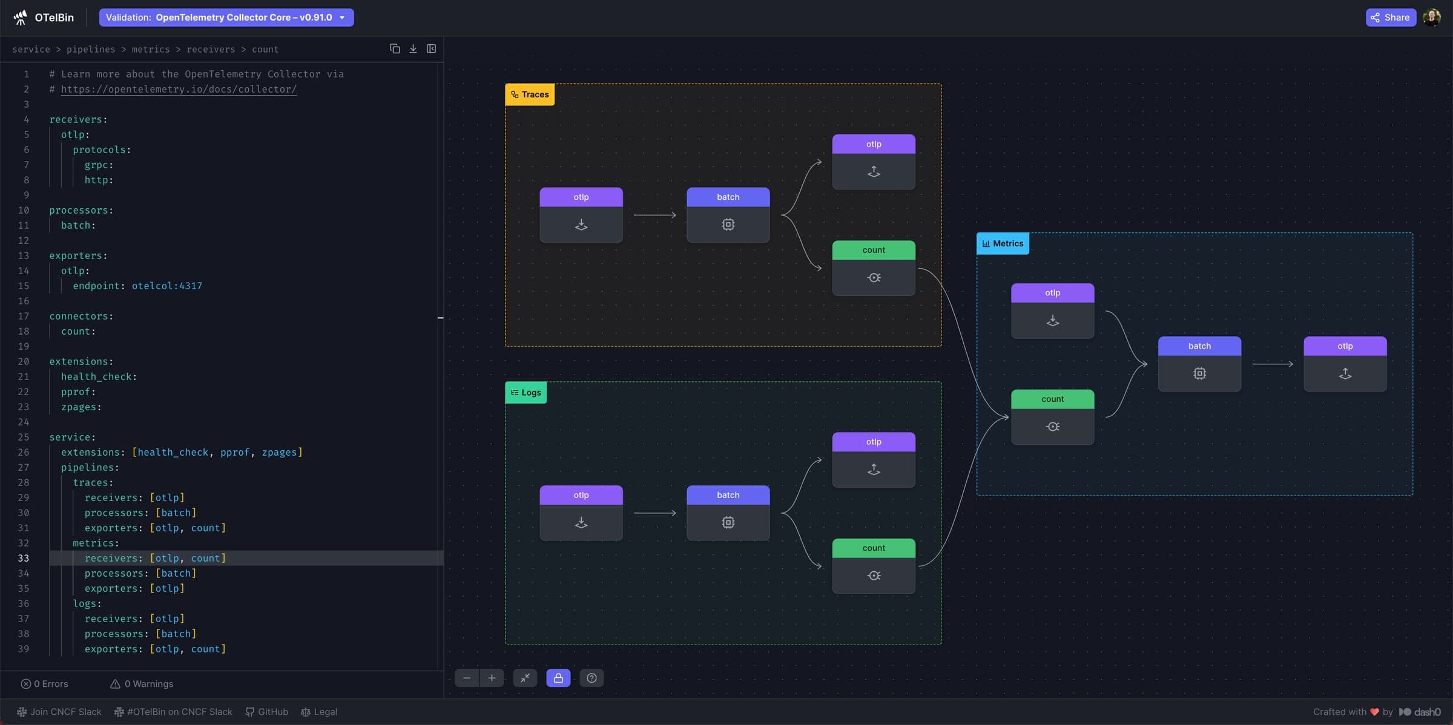Click the 0 Errors status
Screen dimensions: 1453x725
[x=45, y=684]
